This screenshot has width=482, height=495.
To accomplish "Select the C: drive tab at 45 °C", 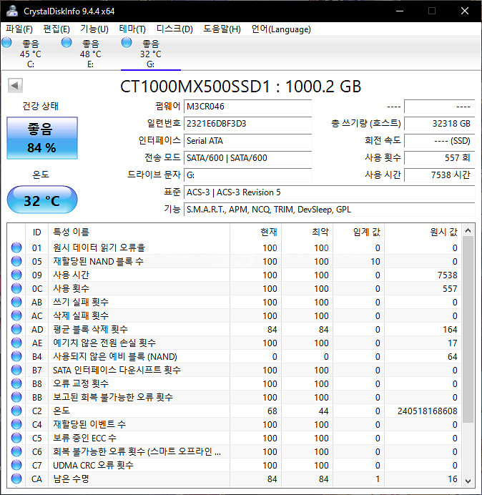I will coord(30,54).
